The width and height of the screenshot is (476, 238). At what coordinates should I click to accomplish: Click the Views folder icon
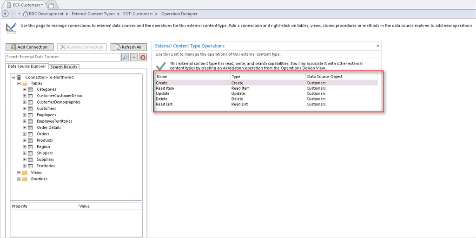coord(25,173)
